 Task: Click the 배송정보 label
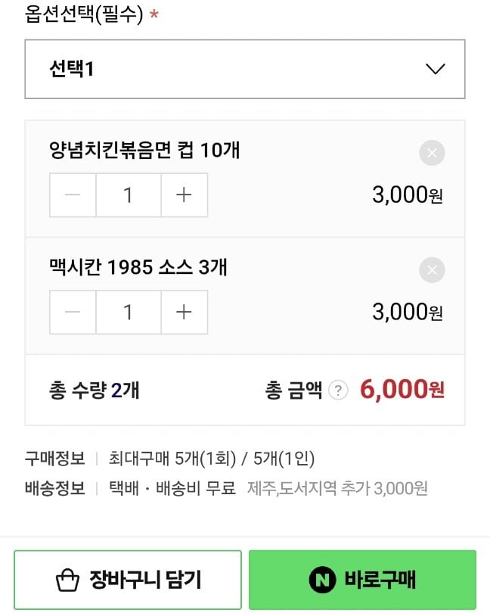tap(54, 488)
